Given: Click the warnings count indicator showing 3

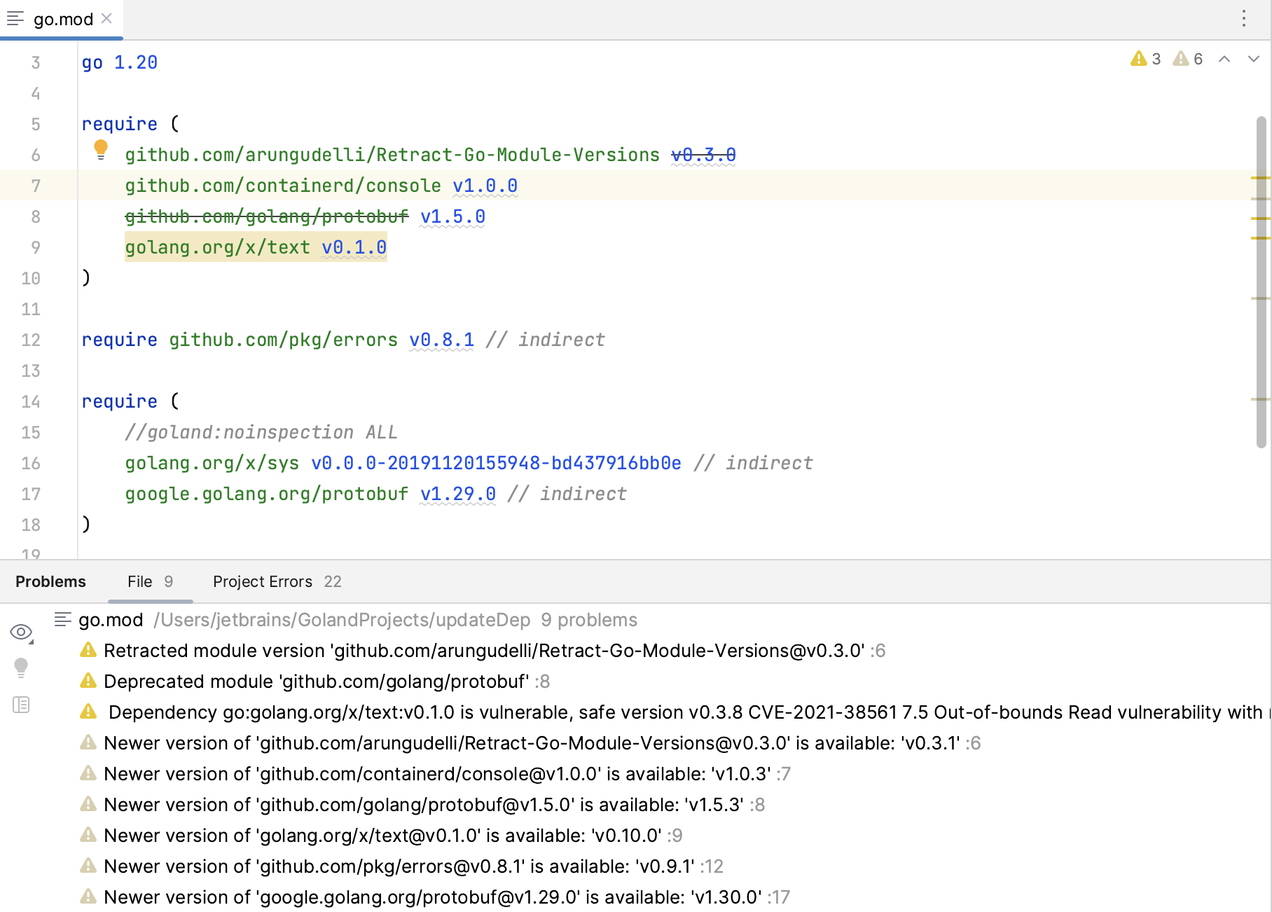Looking at the screenshot, I should pyautogui.click(x=1146, y=59).
